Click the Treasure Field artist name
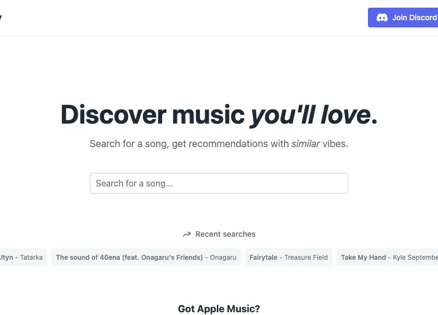The width and height of the screenshot is (438, 315). tap(306, 257)
